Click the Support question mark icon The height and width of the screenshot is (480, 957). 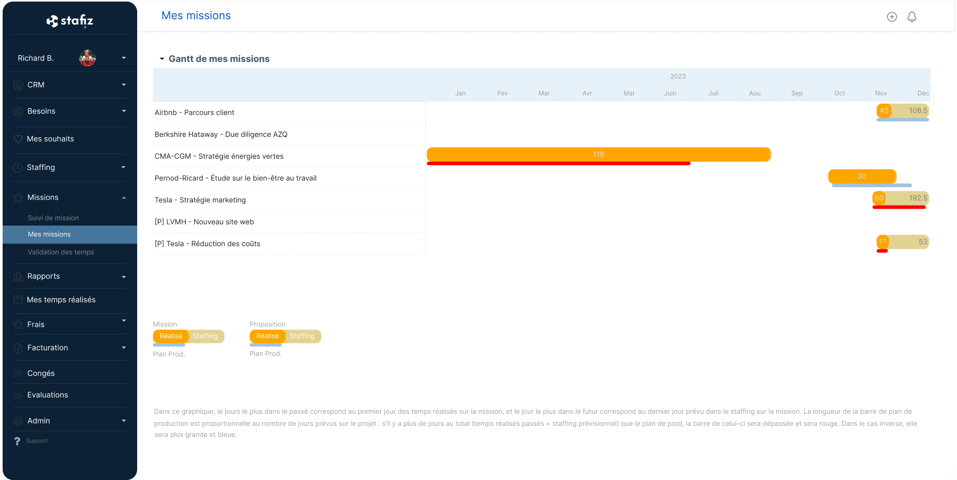[x=17, y=441]
